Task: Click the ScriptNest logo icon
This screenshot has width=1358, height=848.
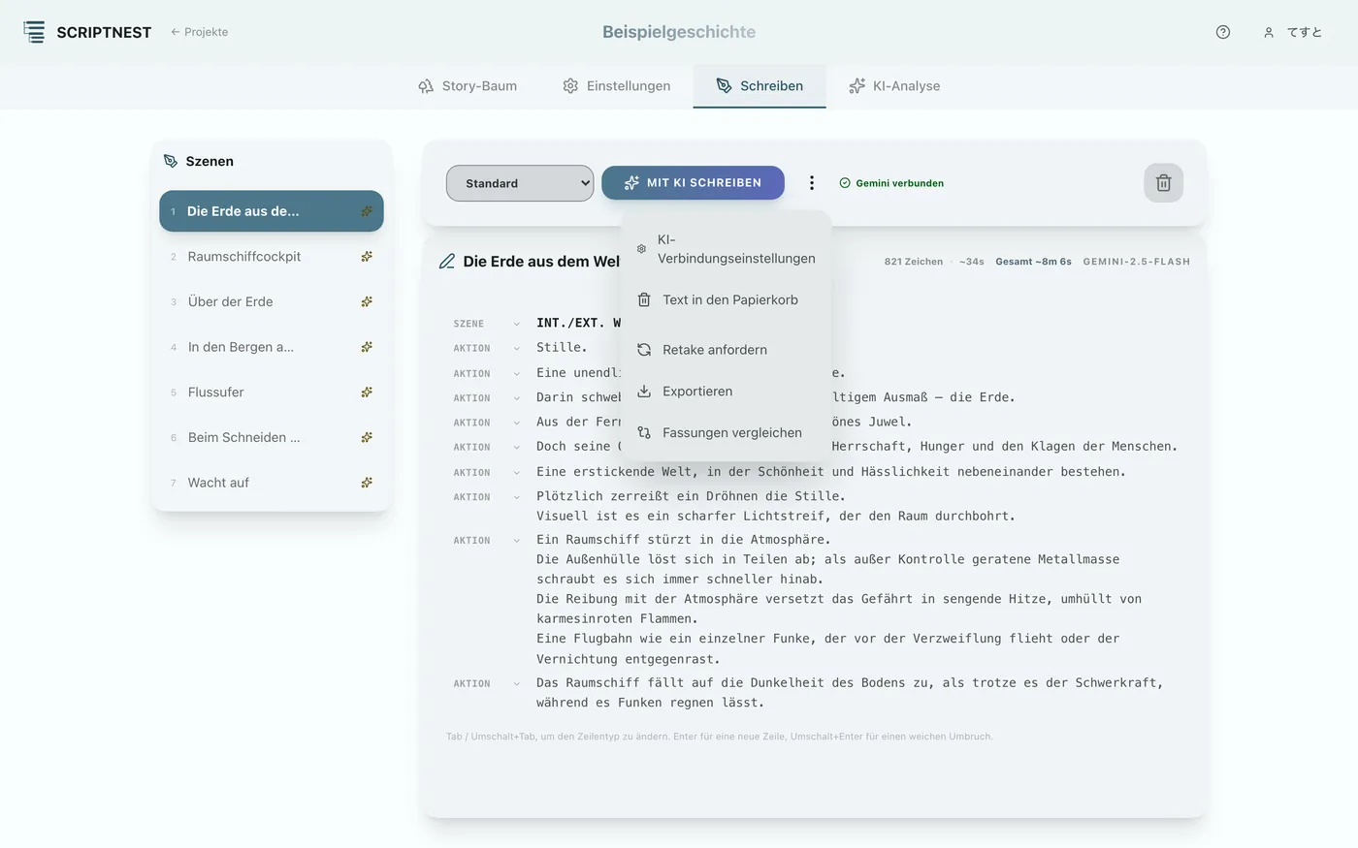Action: (34, 32)
